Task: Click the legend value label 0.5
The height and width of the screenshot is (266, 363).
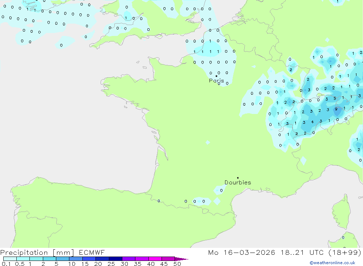Action: click(x=20, y=264)
